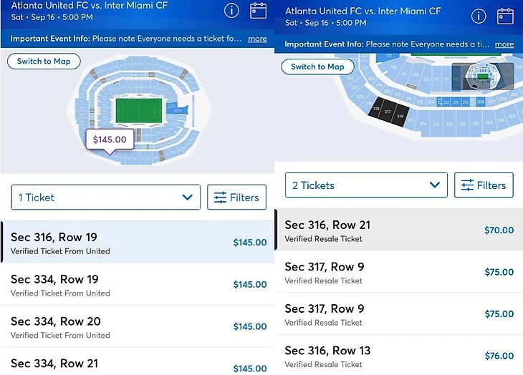This screenshot has width=523, height=375.
Task: Select Sec 316, Row 19 ticket listing
Action: [136, 243]
